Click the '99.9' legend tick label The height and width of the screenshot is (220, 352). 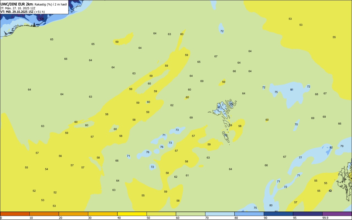click(325, 218)
